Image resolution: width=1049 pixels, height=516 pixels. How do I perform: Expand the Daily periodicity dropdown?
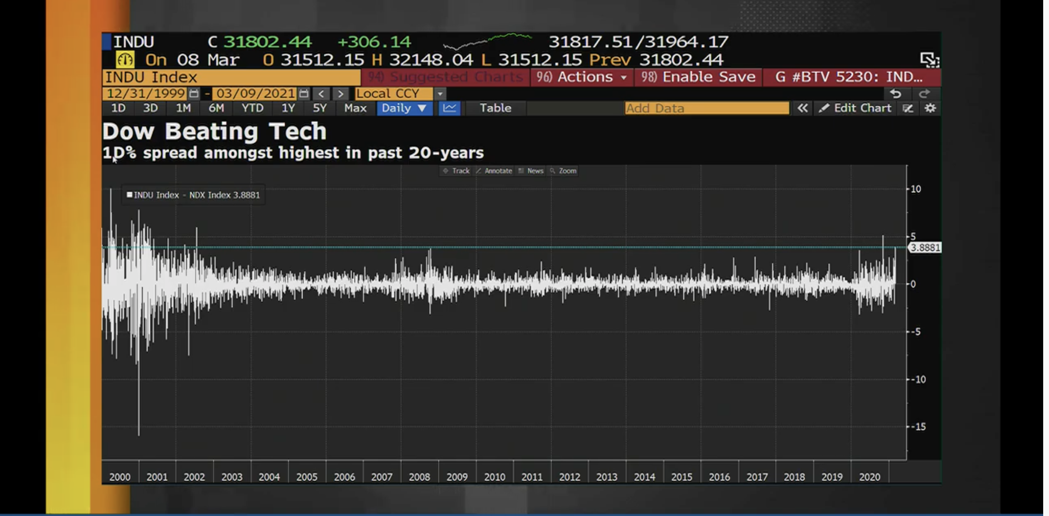click(404, 108)
